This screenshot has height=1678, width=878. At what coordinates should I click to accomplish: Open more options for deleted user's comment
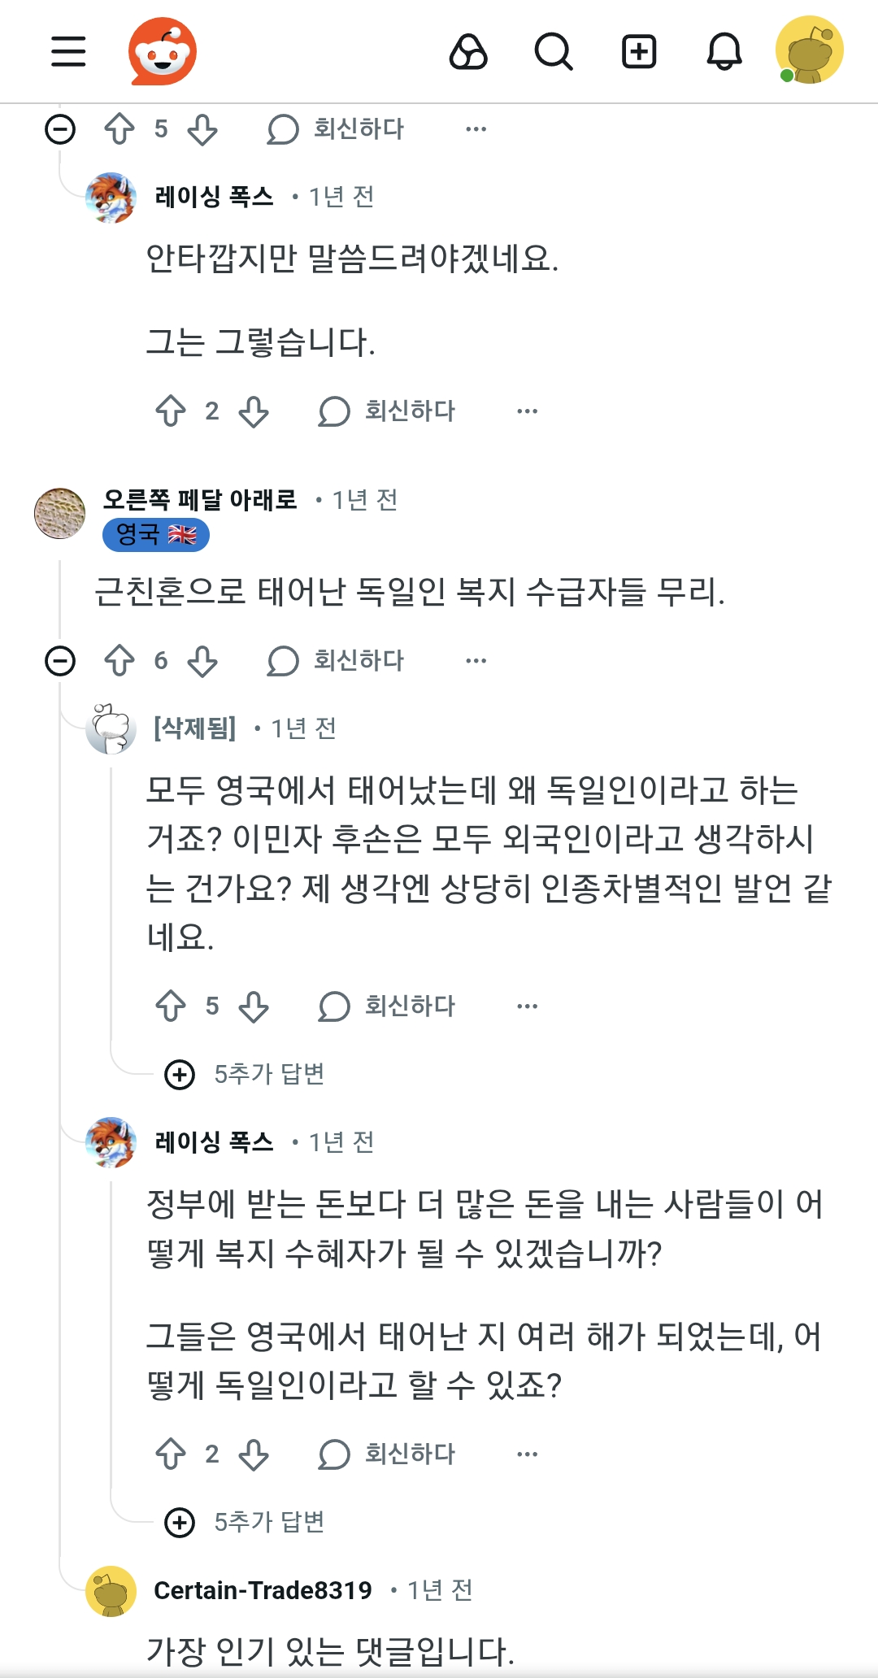[527, 1006]
